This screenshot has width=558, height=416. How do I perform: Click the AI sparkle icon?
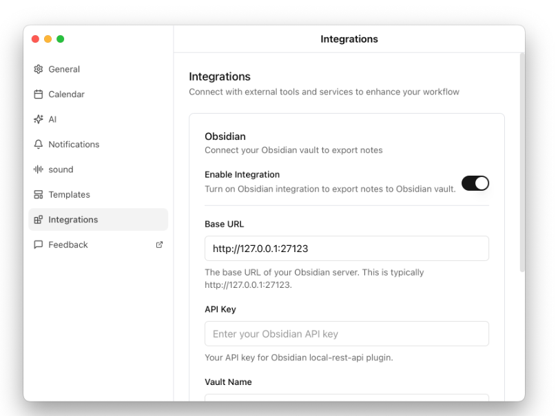pyautogui.click(x=38, y=119)
